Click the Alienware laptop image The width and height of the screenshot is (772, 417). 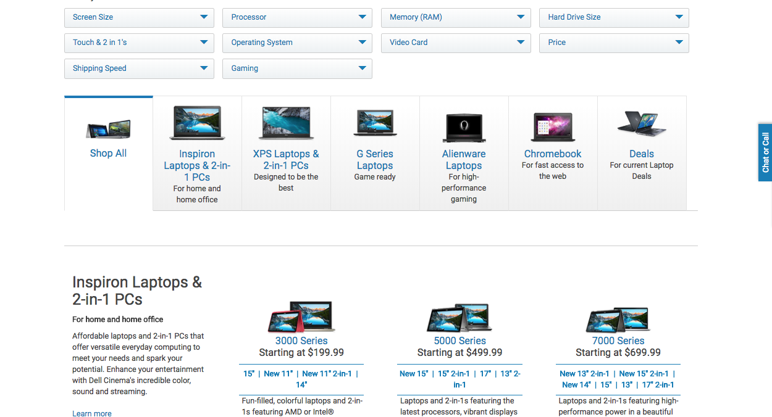coord(464,128)
